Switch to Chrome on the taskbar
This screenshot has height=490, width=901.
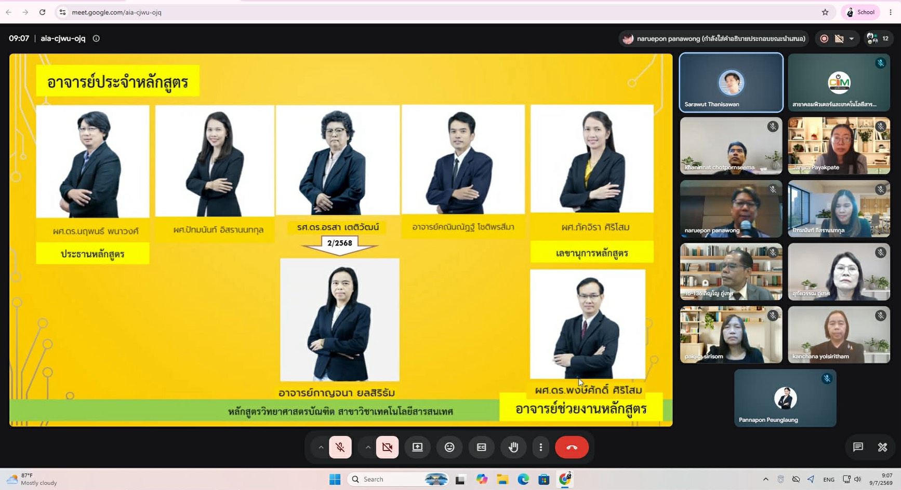[565, 479]
